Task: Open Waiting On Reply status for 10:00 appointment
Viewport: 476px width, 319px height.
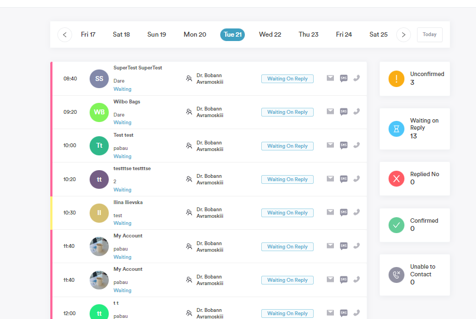Action: click(x=287, y=146)
